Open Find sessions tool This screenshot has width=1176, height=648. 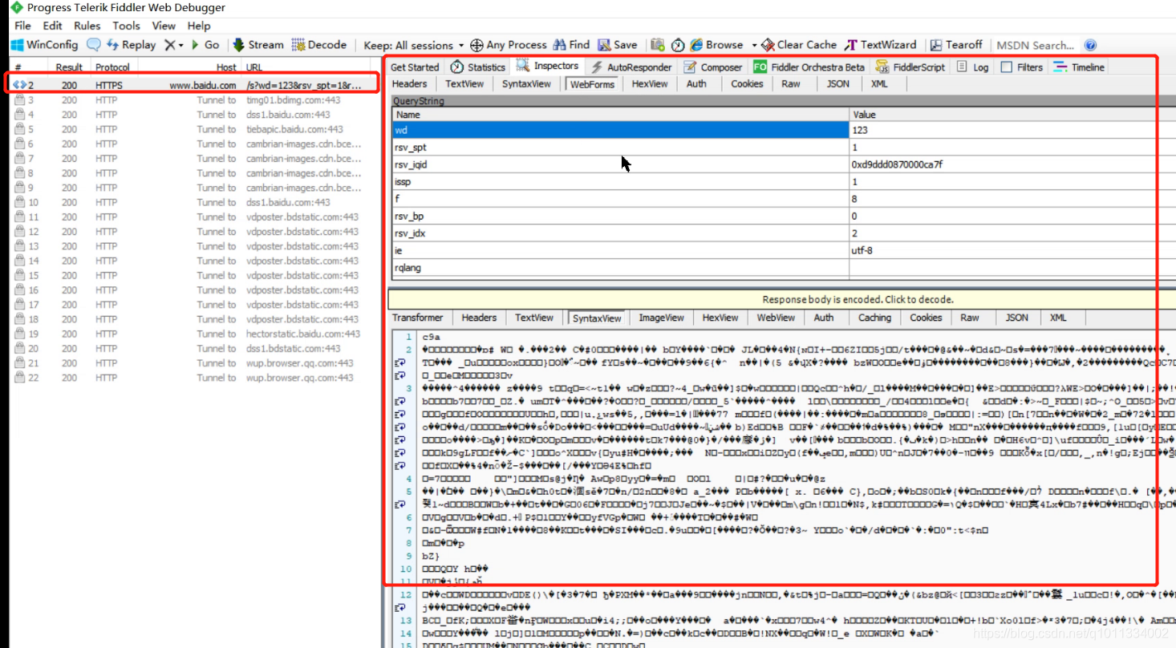(x=571, y=45)
